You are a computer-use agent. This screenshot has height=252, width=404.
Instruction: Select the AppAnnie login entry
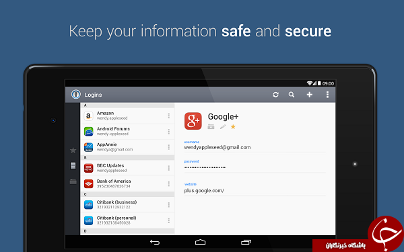click(x=127, y=147)
